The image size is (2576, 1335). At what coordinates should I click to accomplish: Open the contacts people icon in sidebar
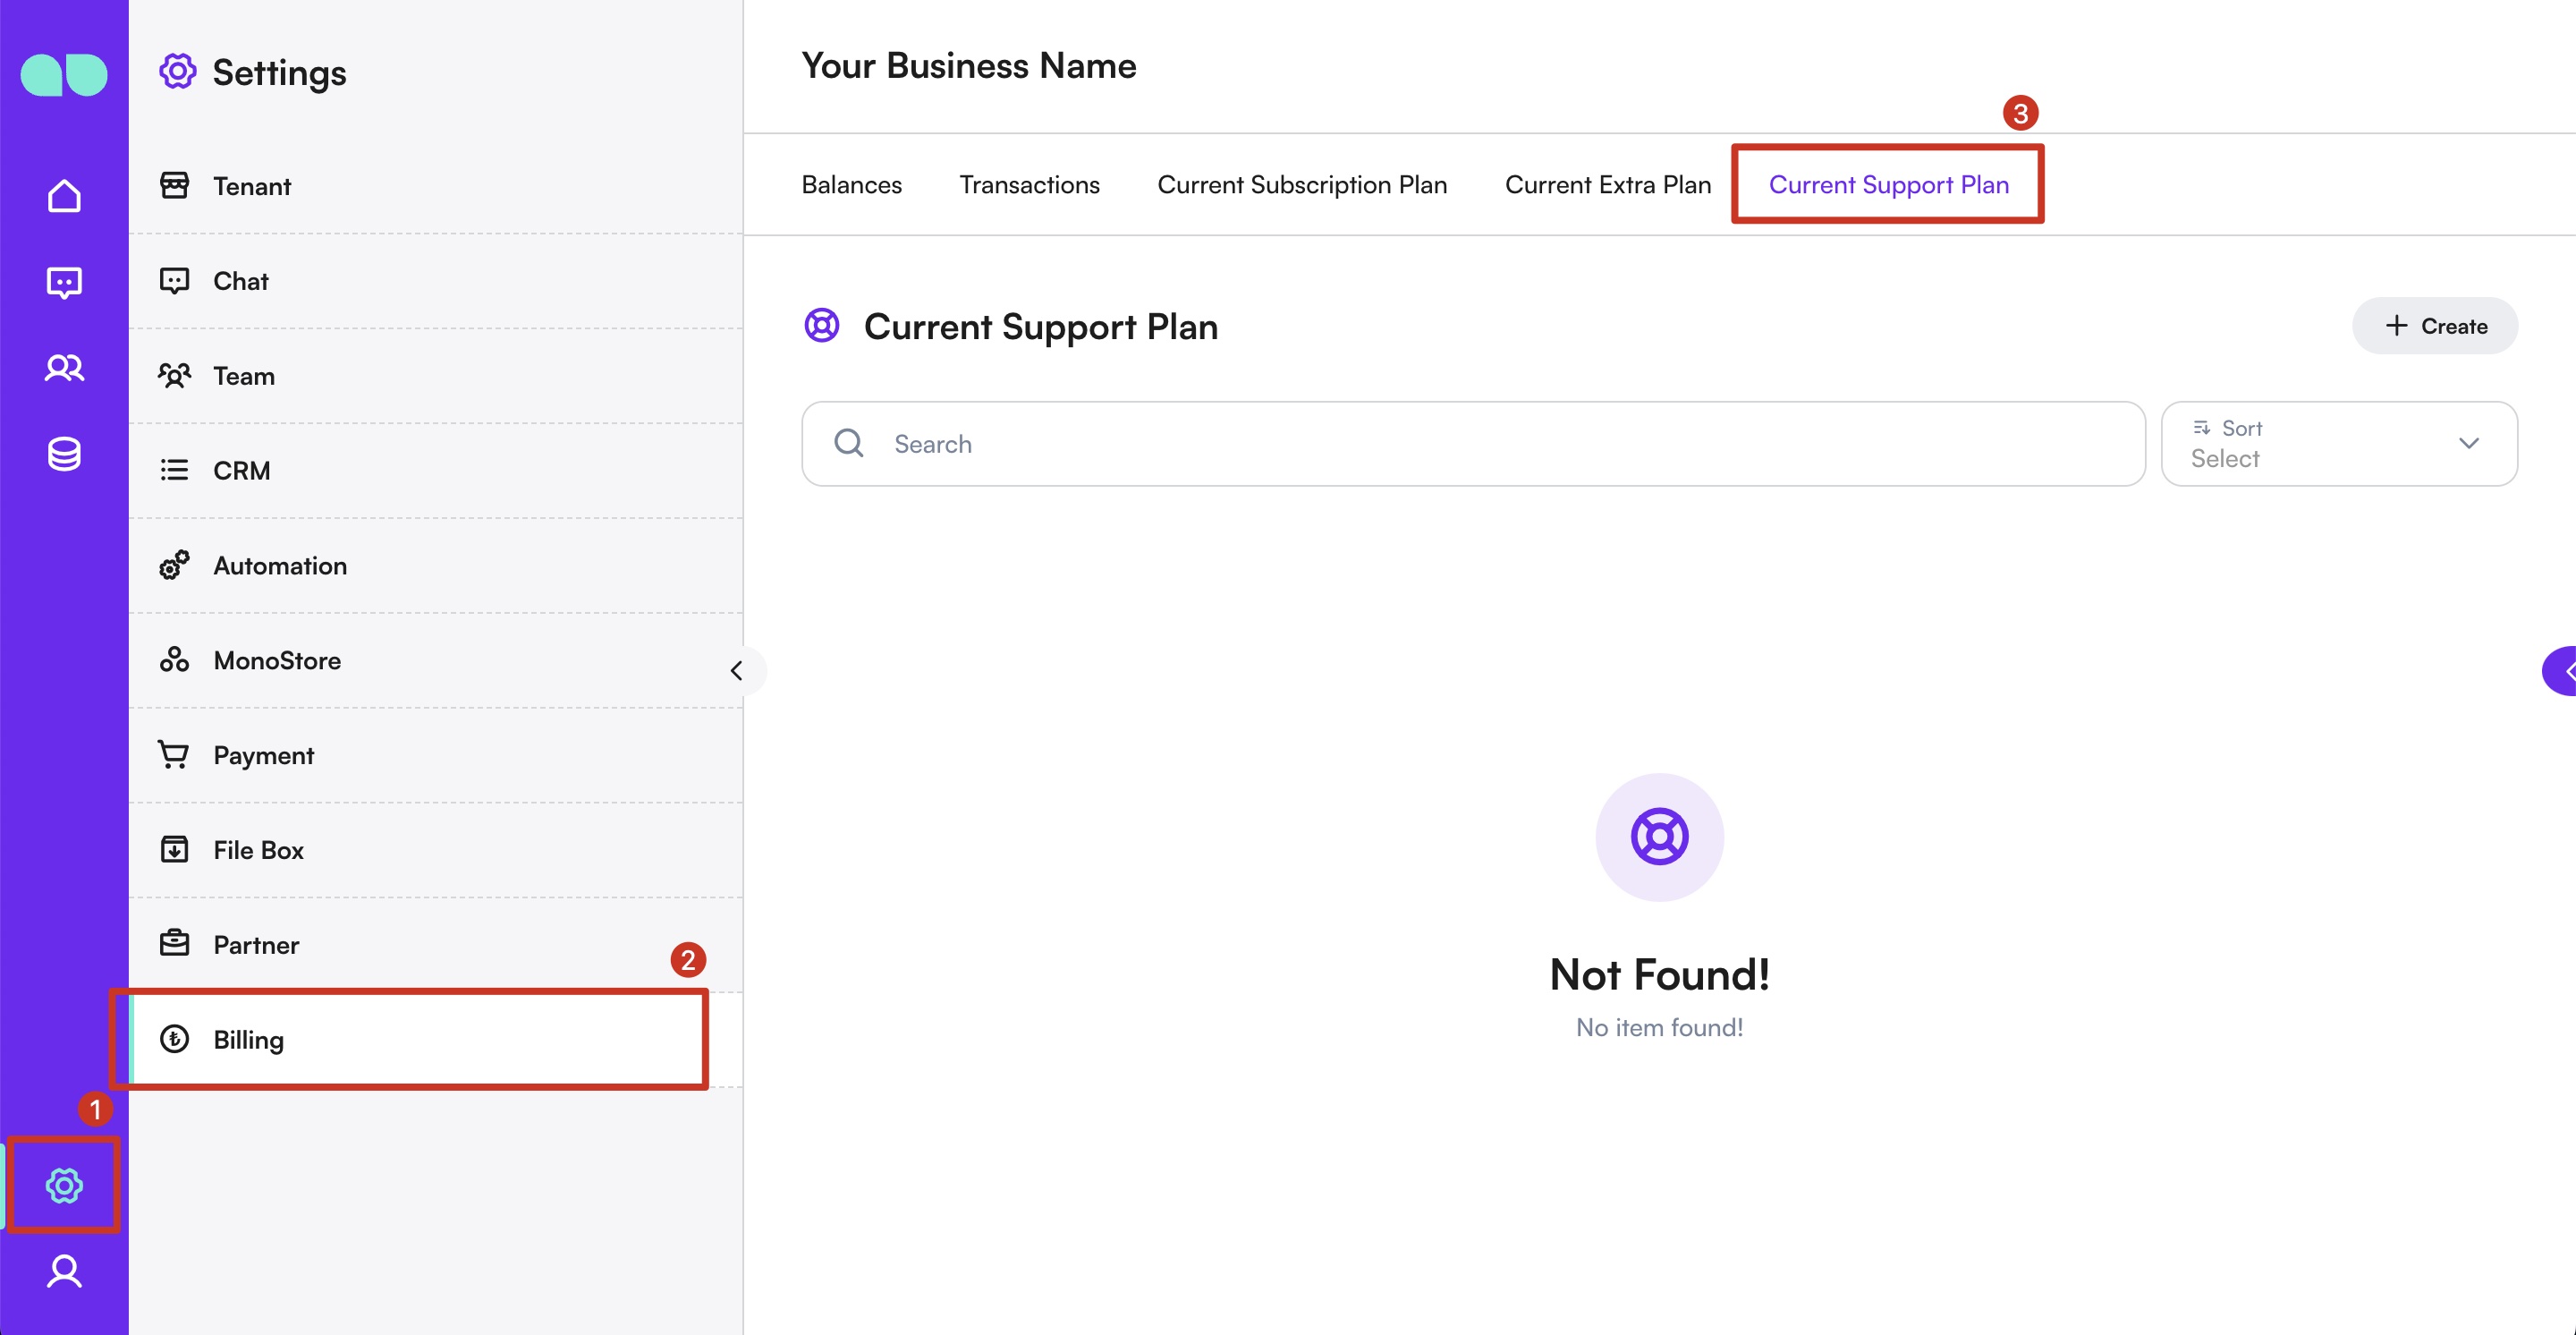tap(64, 368)
